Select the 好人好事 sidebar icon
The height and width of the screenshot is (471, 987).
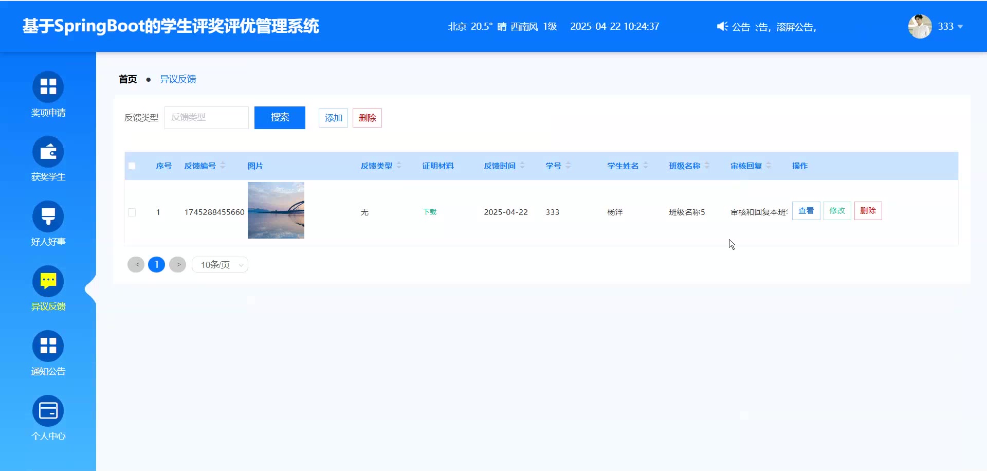pyautogui.click(x=48, y=216)
